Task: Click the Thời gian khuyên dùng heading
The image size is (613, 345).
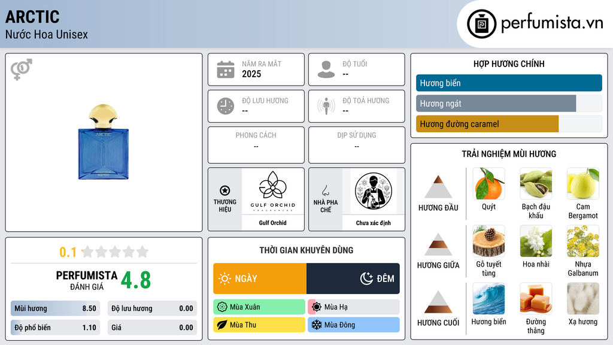Action: [x=306, y=250]
